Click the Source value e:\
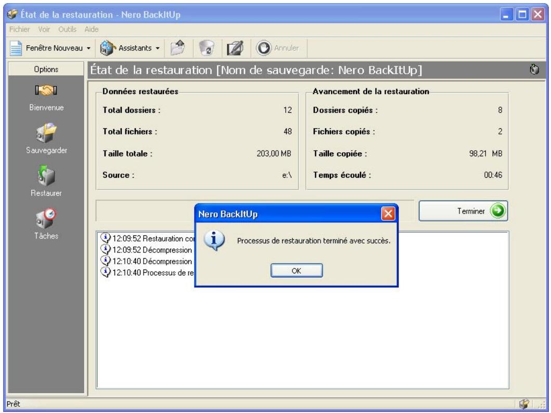This screenshot has height=413, width=551. click(x=287, y=175)
